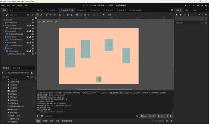Viewport: 209px width, 124px height.
Task: Toggle the highlighted blue cube toolbar button
Action: coord(77,15)
